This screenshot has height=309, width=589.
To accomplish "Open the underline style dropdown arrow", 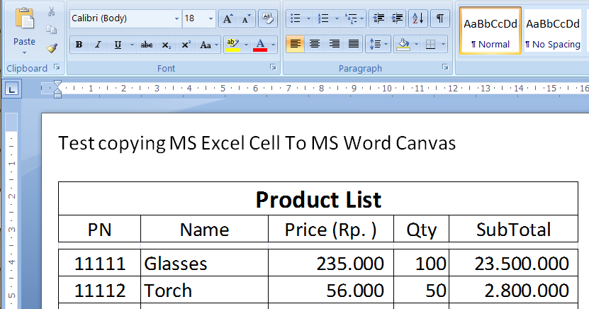I will click(x=132, y=45).
